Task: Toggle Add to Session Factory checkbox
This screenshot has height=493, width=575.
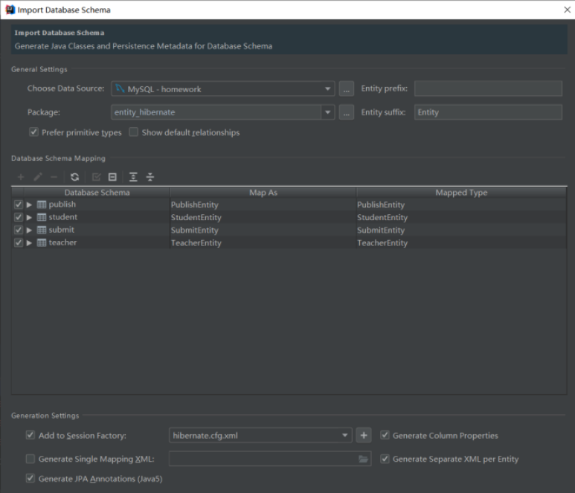Action: (x=30, y=435)
